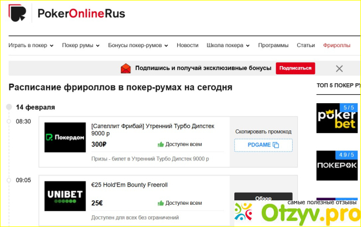Open the Pokerbet thumbnail in the top list

pos(337,118)
